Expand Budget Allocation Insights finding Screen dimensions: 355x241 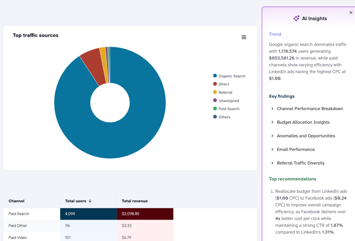(x=300, y=122)
